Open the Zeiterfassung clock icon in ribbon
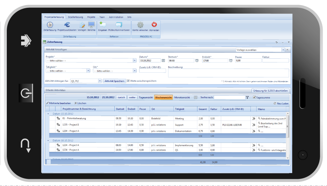Image resolution: width=327 pixels, height=186 pixels. (x=50, y=25)
